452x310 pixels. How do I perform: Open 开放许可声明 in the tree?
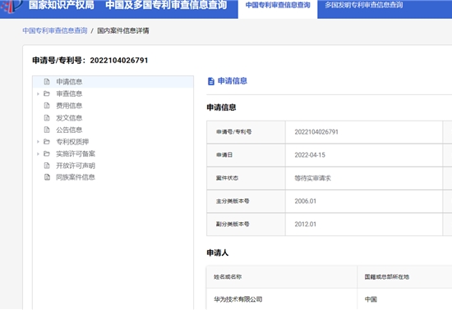click(x=76, y=166)
